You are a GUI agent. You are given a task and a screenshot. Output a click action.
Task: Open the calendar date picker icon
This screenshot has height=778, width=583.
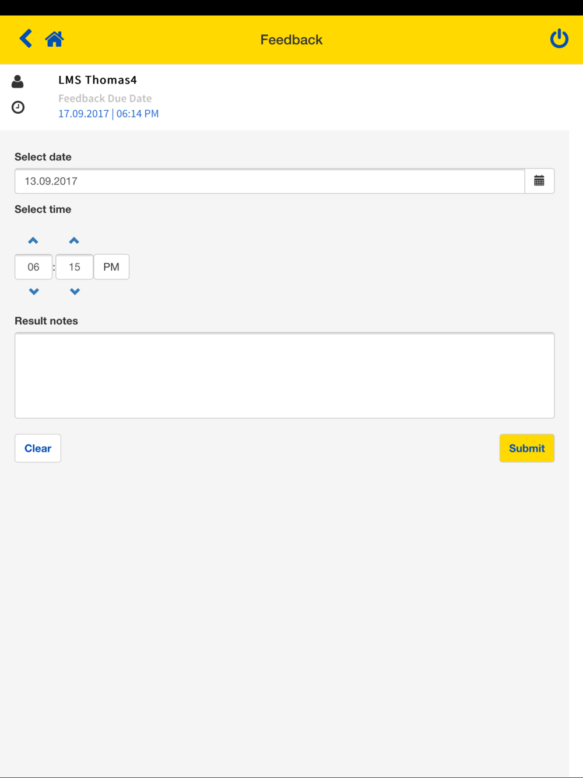tap(539, 181)
